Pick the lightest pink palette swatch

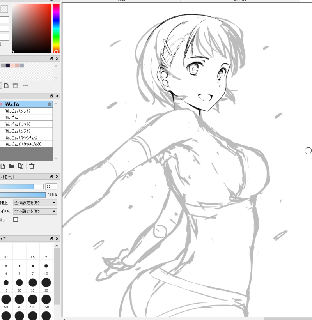(12, 65)
